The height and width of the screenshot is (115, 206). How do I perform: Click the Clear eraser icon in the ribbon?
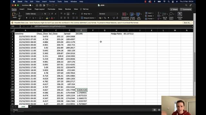coord(159,19)
